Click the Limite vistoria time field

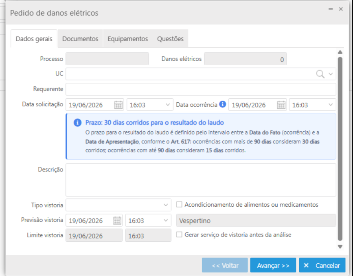148,236
